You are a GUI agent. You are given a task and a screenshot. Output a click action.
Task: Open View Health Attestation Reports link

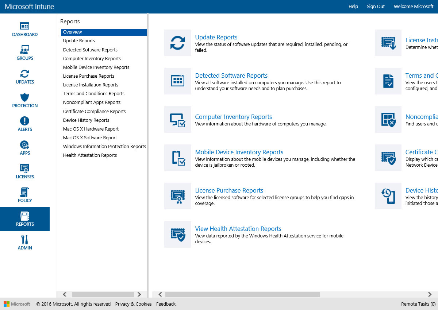pos(238,229)
